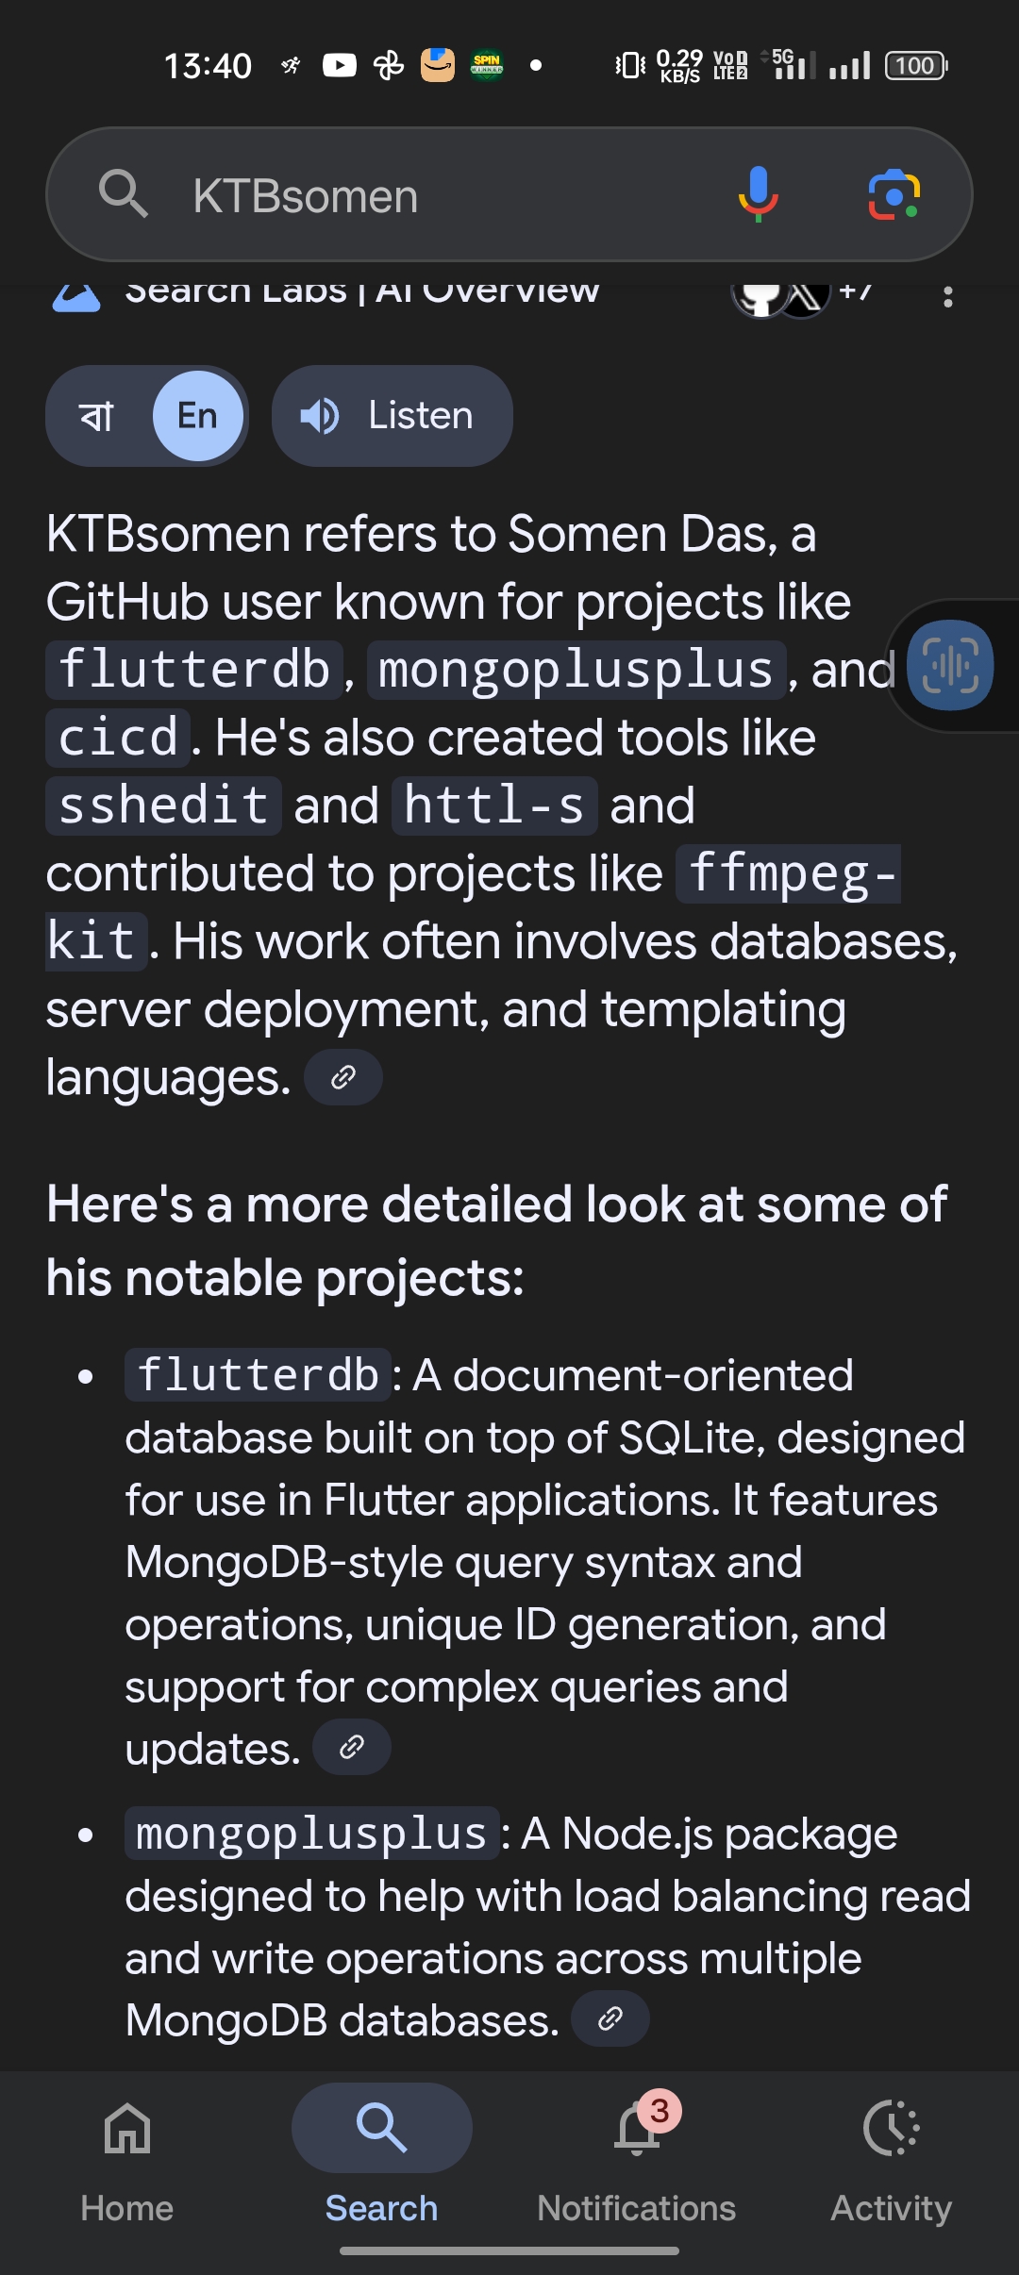Tap the microphone voice search icon
1019x2275 pixels.
(758, 194)
